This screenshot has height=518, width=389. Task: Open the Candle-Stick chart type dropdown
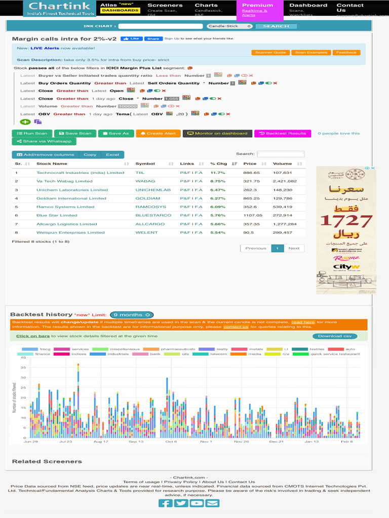pos(229,26)
